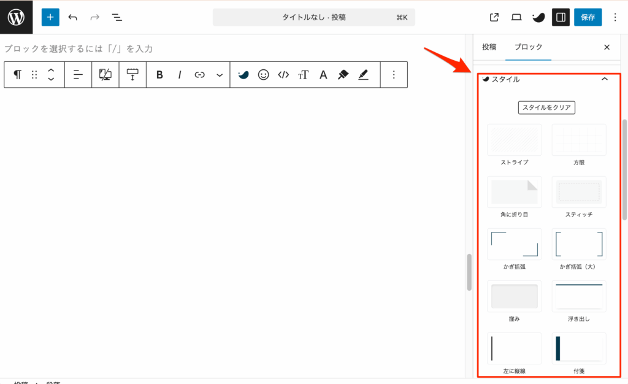Select the ブロック tab
This screenshot has height=384, width=628.
(528, 47)
